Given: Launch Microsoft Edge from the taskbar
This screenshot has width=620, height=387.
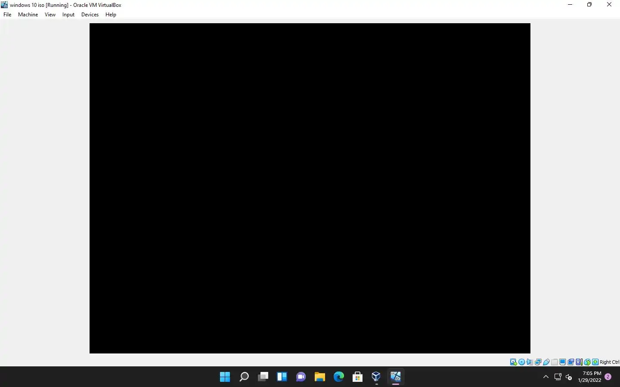Looking at the screenshot, I should 338,377.
